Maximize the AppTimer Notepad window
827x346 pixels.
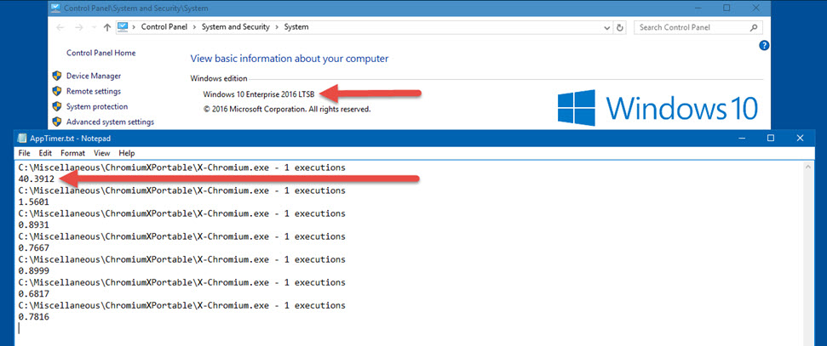pyautogui.click(x=771, y=138)
